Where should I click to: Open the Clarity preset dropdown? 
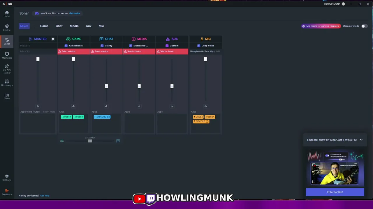click(106, 46)
